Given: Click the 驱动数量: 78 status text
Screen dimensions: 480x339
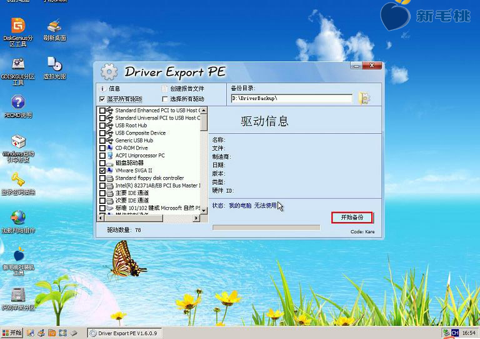Looking at the screenshot, I should click(x=124, y=230).
